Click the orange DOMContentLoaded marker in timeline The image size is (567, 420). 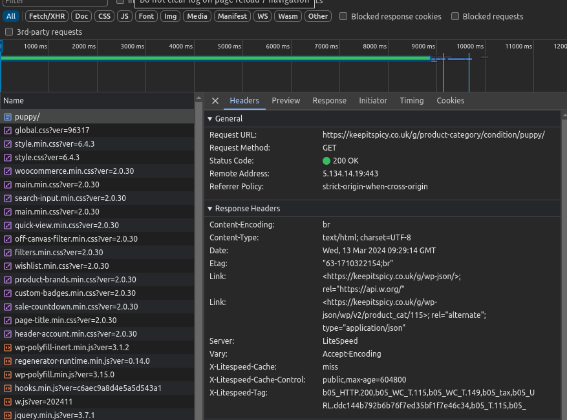[443, 72]
